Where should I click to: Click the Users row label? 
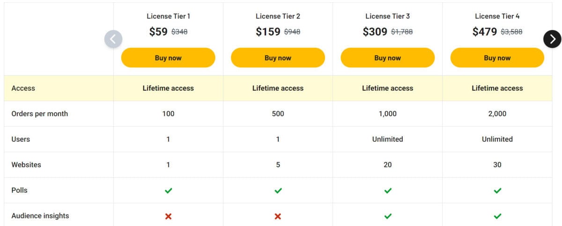pyautogui.click(x=21, y=139)
